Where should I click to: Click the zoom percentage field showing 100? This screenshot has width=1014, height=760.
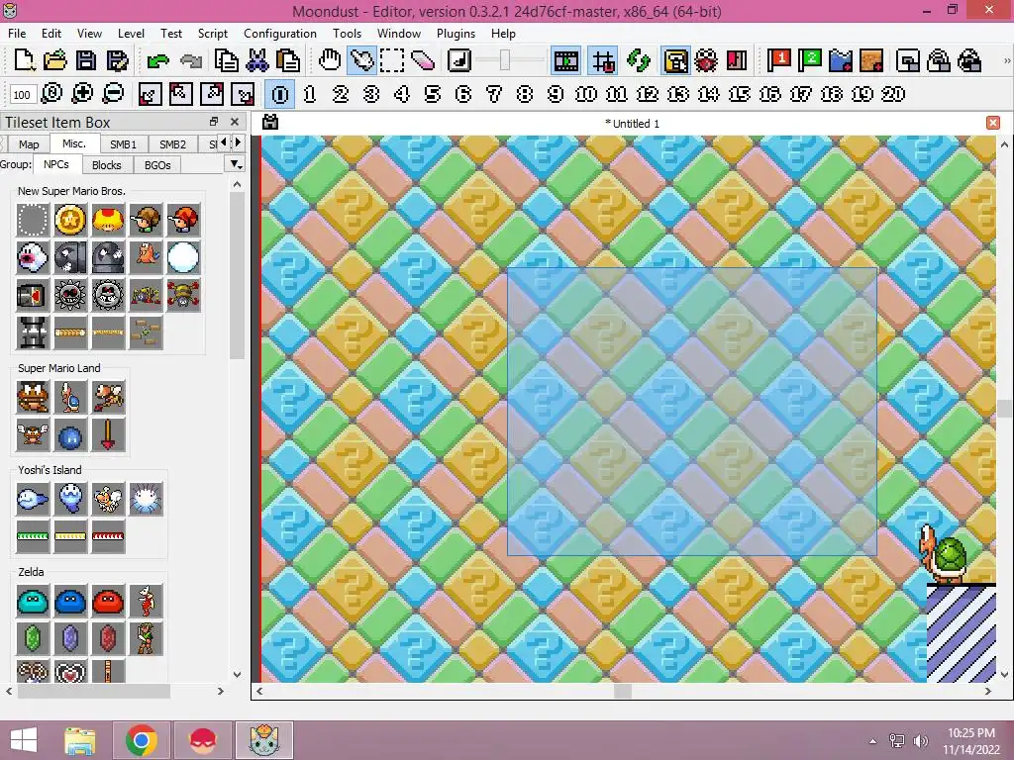coord(22,94)
